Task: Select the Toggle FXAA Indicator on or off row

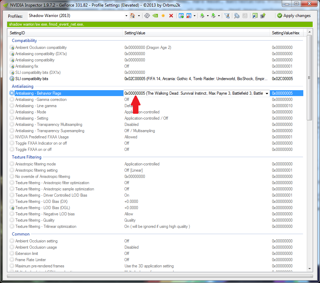Action: [156, 143]
